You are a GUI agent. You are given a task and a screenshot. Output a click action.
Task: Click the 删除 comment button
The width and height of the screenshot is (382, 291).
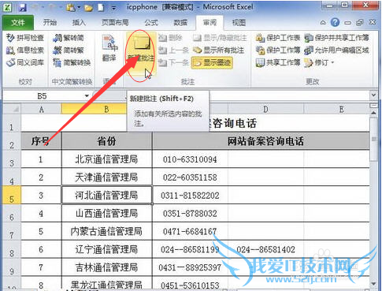pyautogui.click(x=170, y=38)
